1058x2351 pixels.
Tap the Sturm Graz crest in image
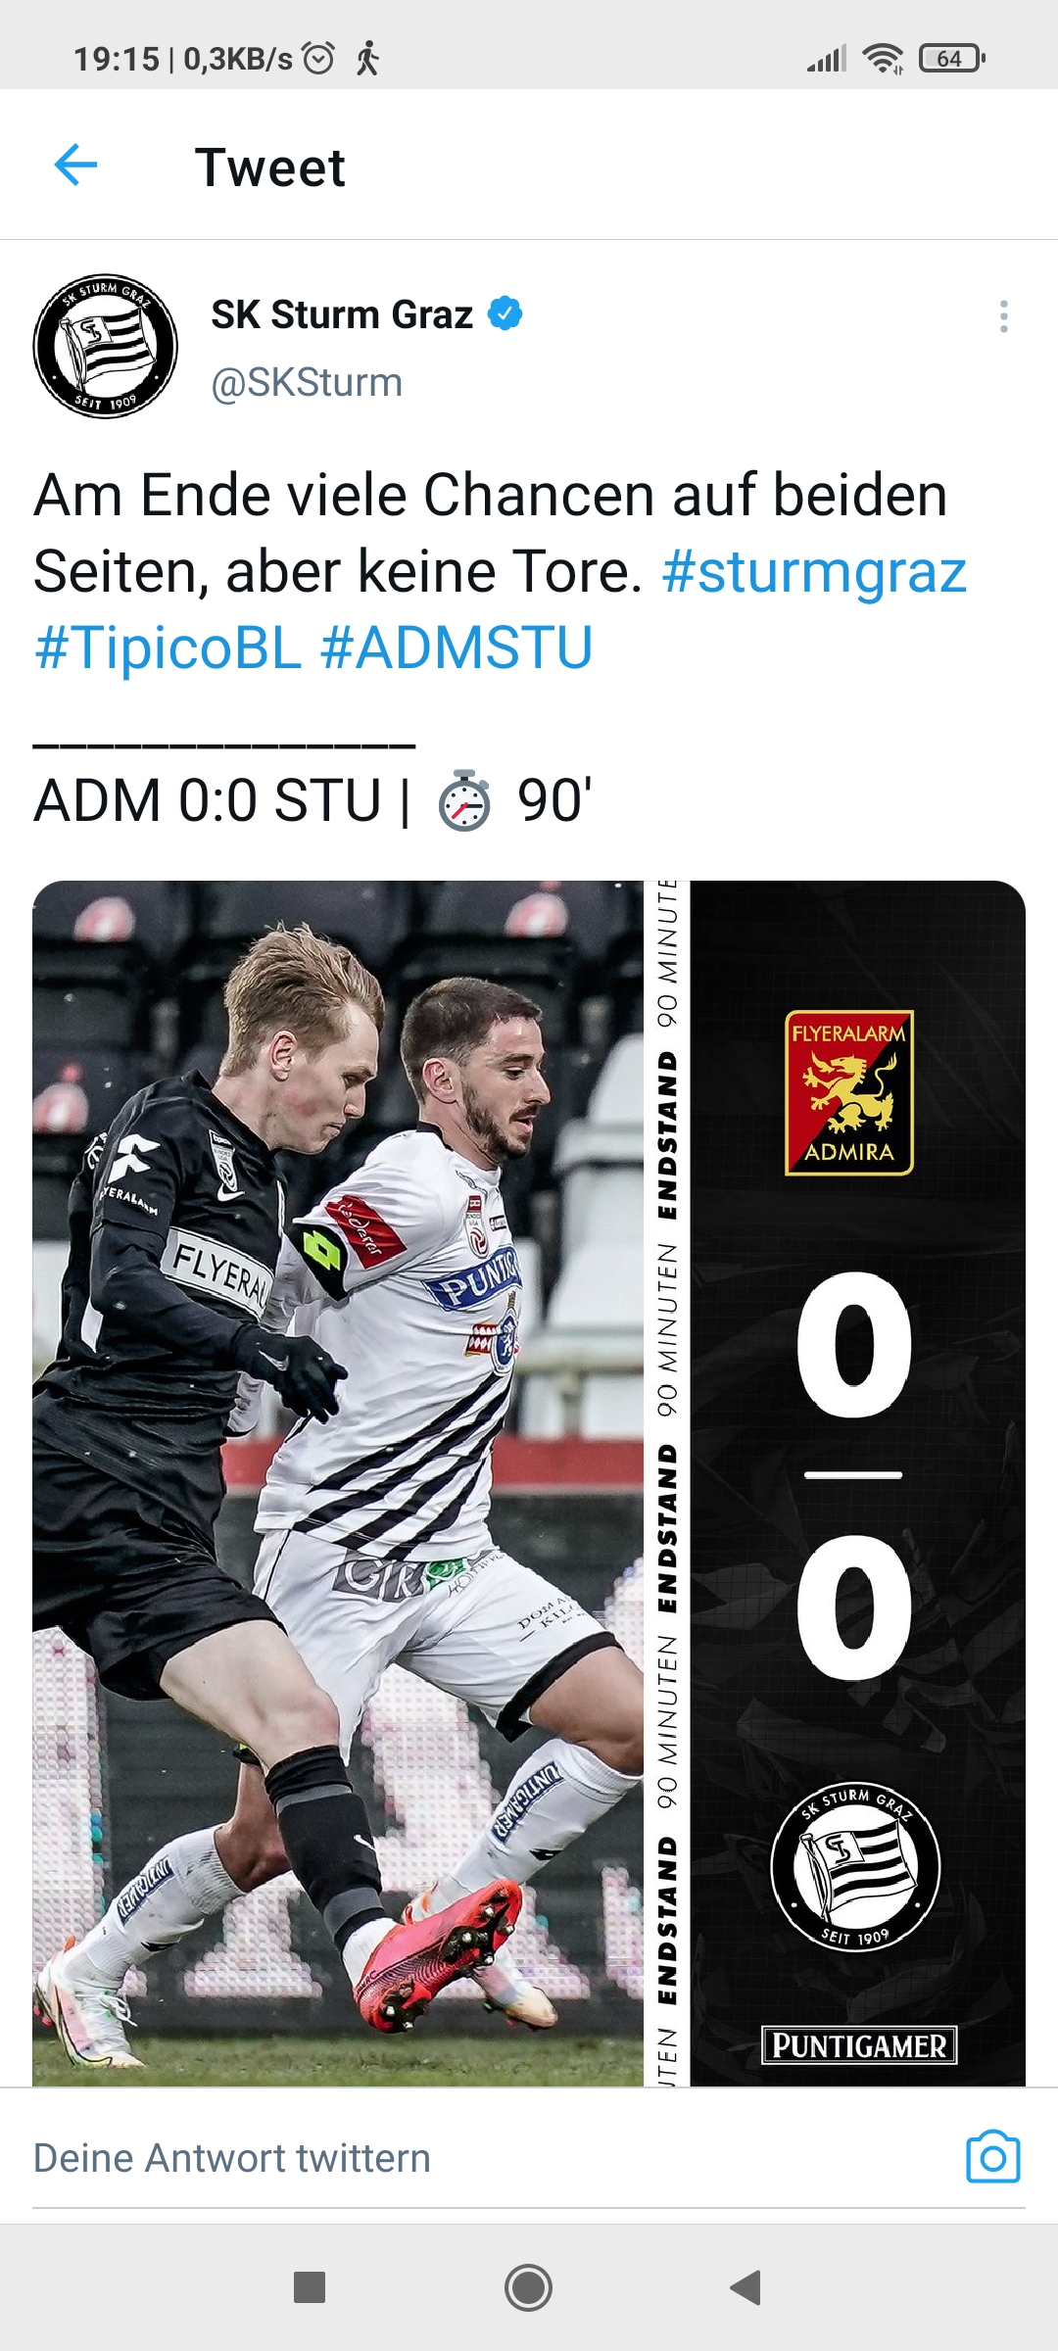pyautogui.click(x=855, y=1867)
